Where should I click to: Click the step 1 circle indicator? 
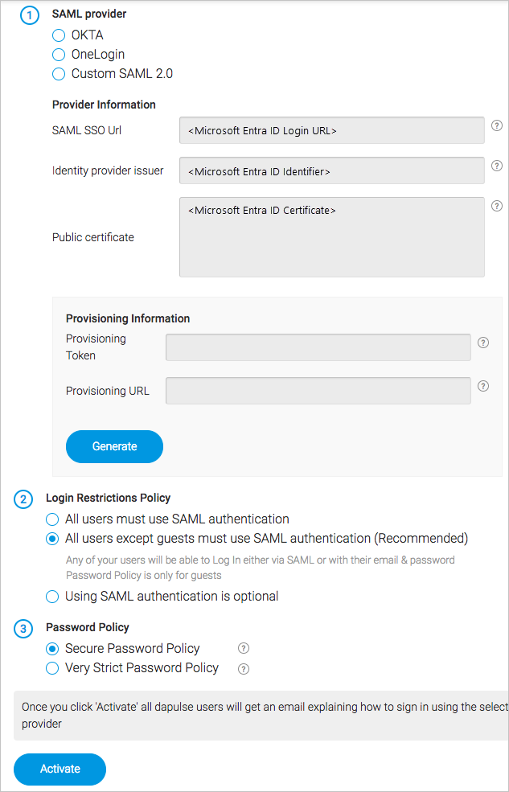click(29, 14)
